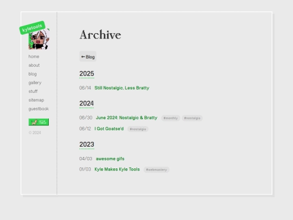The width and height of the screenshot is (293, 220).
Task: Click the 06/12 date entry
Action: (x=85, y=129)
